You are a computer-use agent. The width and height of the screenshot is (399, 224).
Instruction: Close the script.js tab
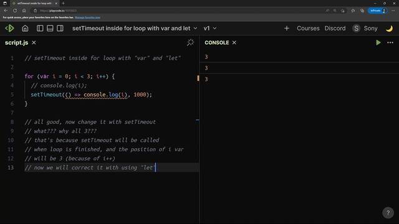[34, 43]
